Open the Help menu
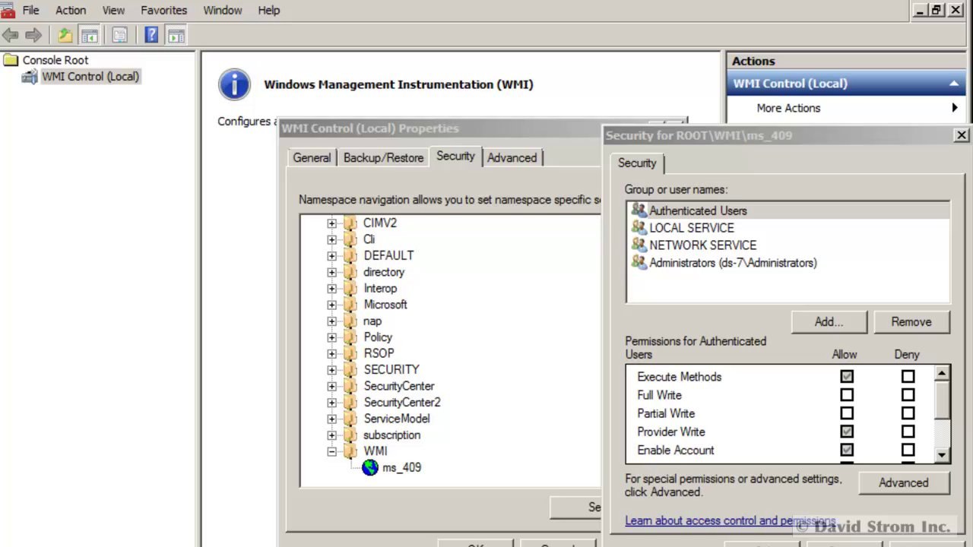The image size is (973, 547). pos(269,10)
